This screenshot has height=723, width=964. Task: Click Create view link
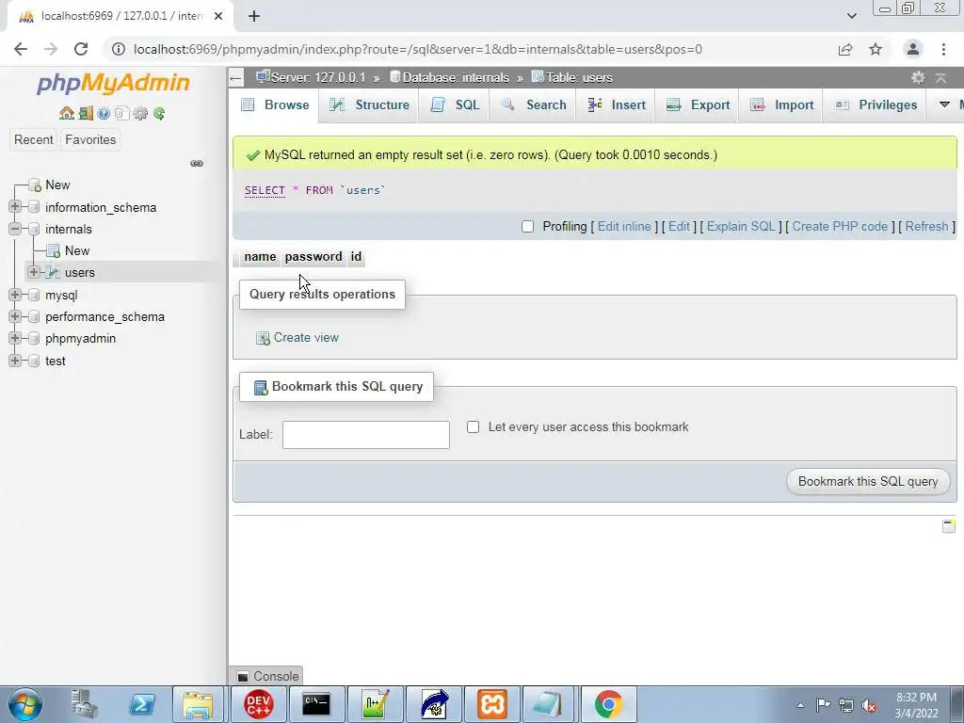(306, 338)
